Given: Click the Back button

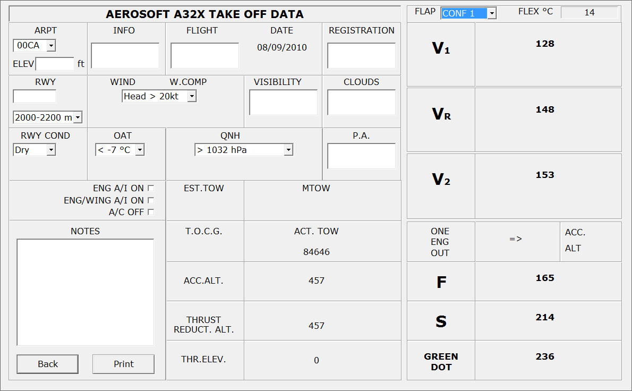Looking at the screenshot, I should point(47,364).
